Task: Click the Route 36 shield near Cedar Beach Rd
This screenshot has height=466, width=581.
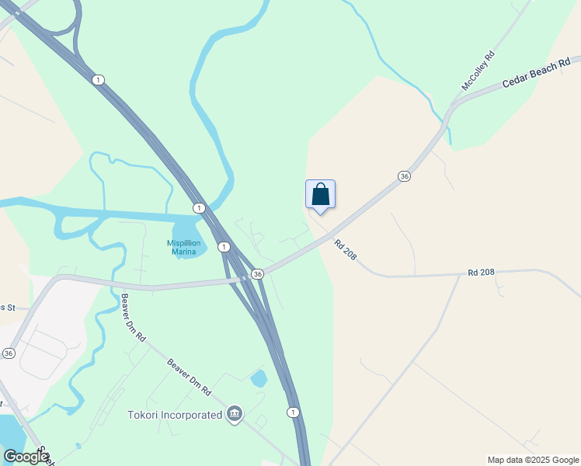Action: click(404, 176)
